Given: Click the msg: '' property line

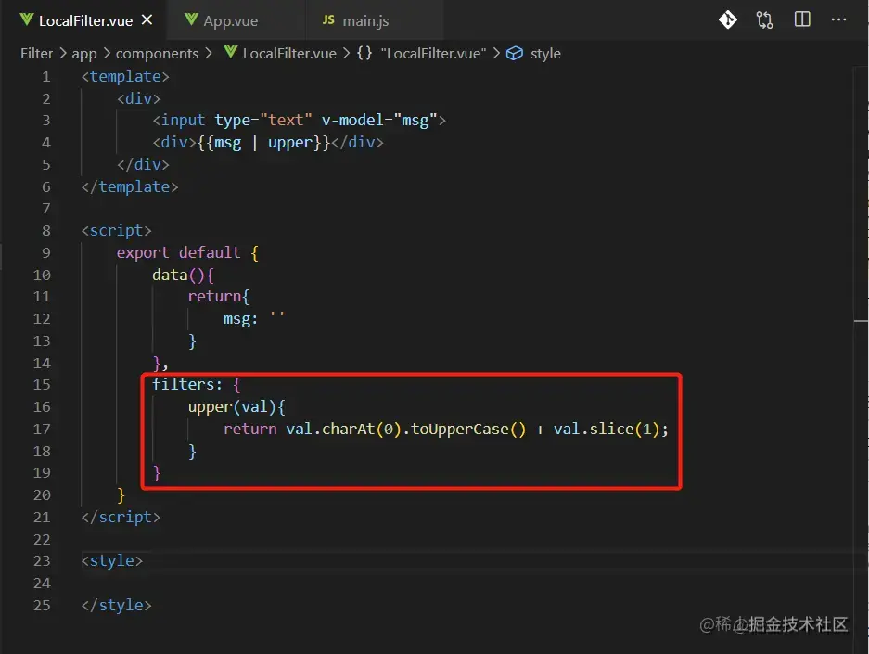Looking at the screenshot, I should [254, 319].
